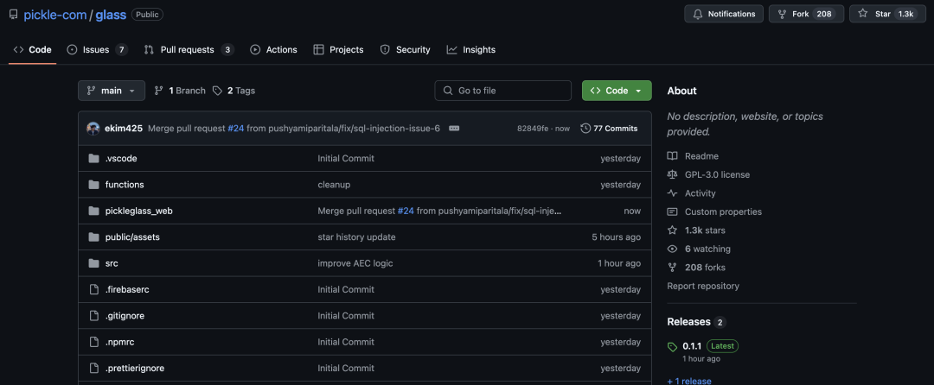The image size is (934, 385).
Task: Open release 0.1.1 Latest
Action: tap(710, 346)
